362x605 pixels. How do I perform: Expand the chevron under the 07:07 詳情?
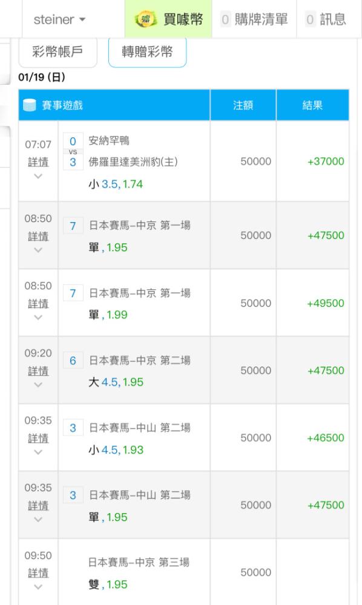click(x=38, y=176)
